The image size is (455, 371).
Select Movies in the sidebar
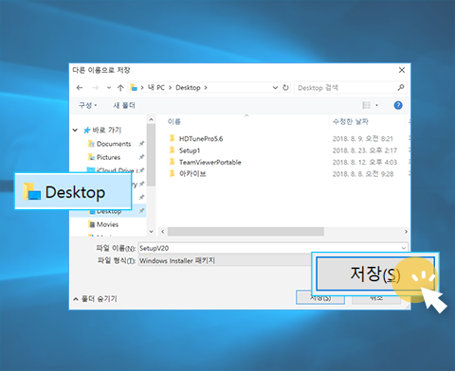(x=107, y=224)
